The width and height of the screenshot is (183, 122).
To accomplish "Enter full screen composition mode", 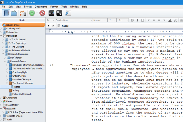I will (59, 13).
